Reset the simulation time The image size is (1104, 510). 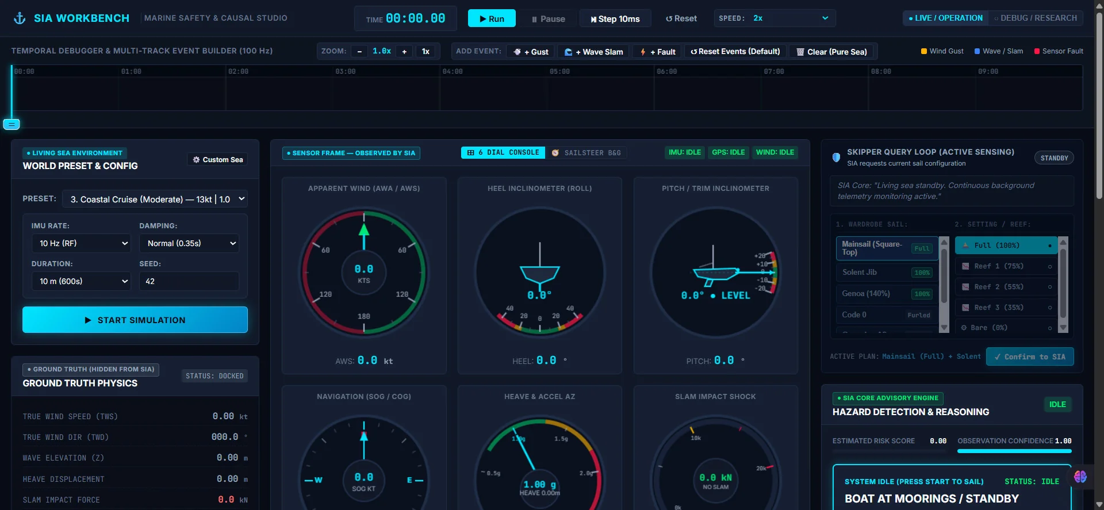pos(681,19)
